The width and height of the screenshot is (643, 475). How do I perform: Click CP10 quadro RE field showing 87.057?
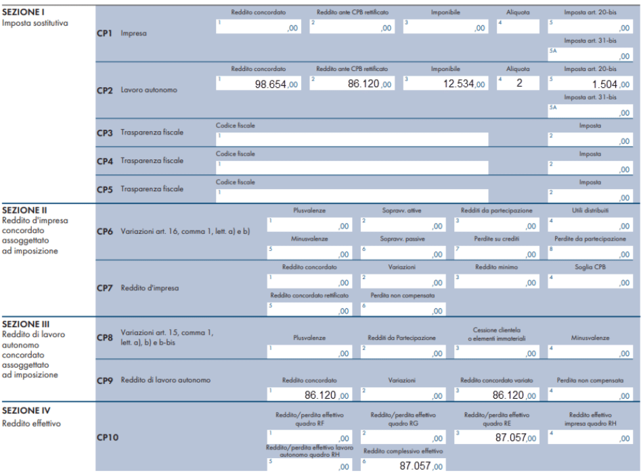click(495, 438)
